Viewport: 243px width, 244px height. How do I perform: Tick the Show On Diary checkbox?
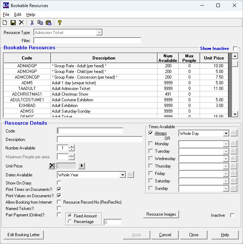[59, 183]
